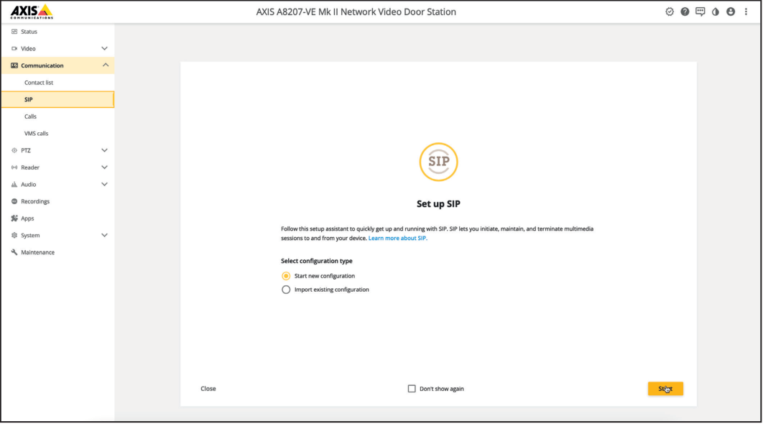
Task: Select Start new configuration
Action: click(x=286, y=276)
